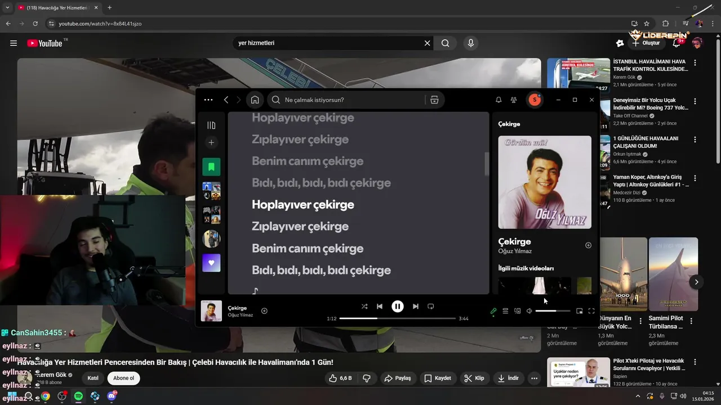
Task: Share the video with Paylaş
Action: (398, 378)
